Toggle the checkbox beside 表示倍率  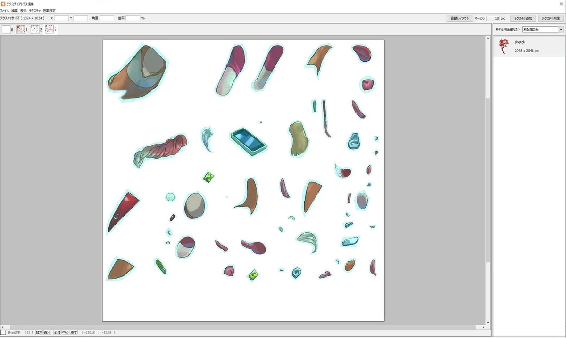click(3, 333)
